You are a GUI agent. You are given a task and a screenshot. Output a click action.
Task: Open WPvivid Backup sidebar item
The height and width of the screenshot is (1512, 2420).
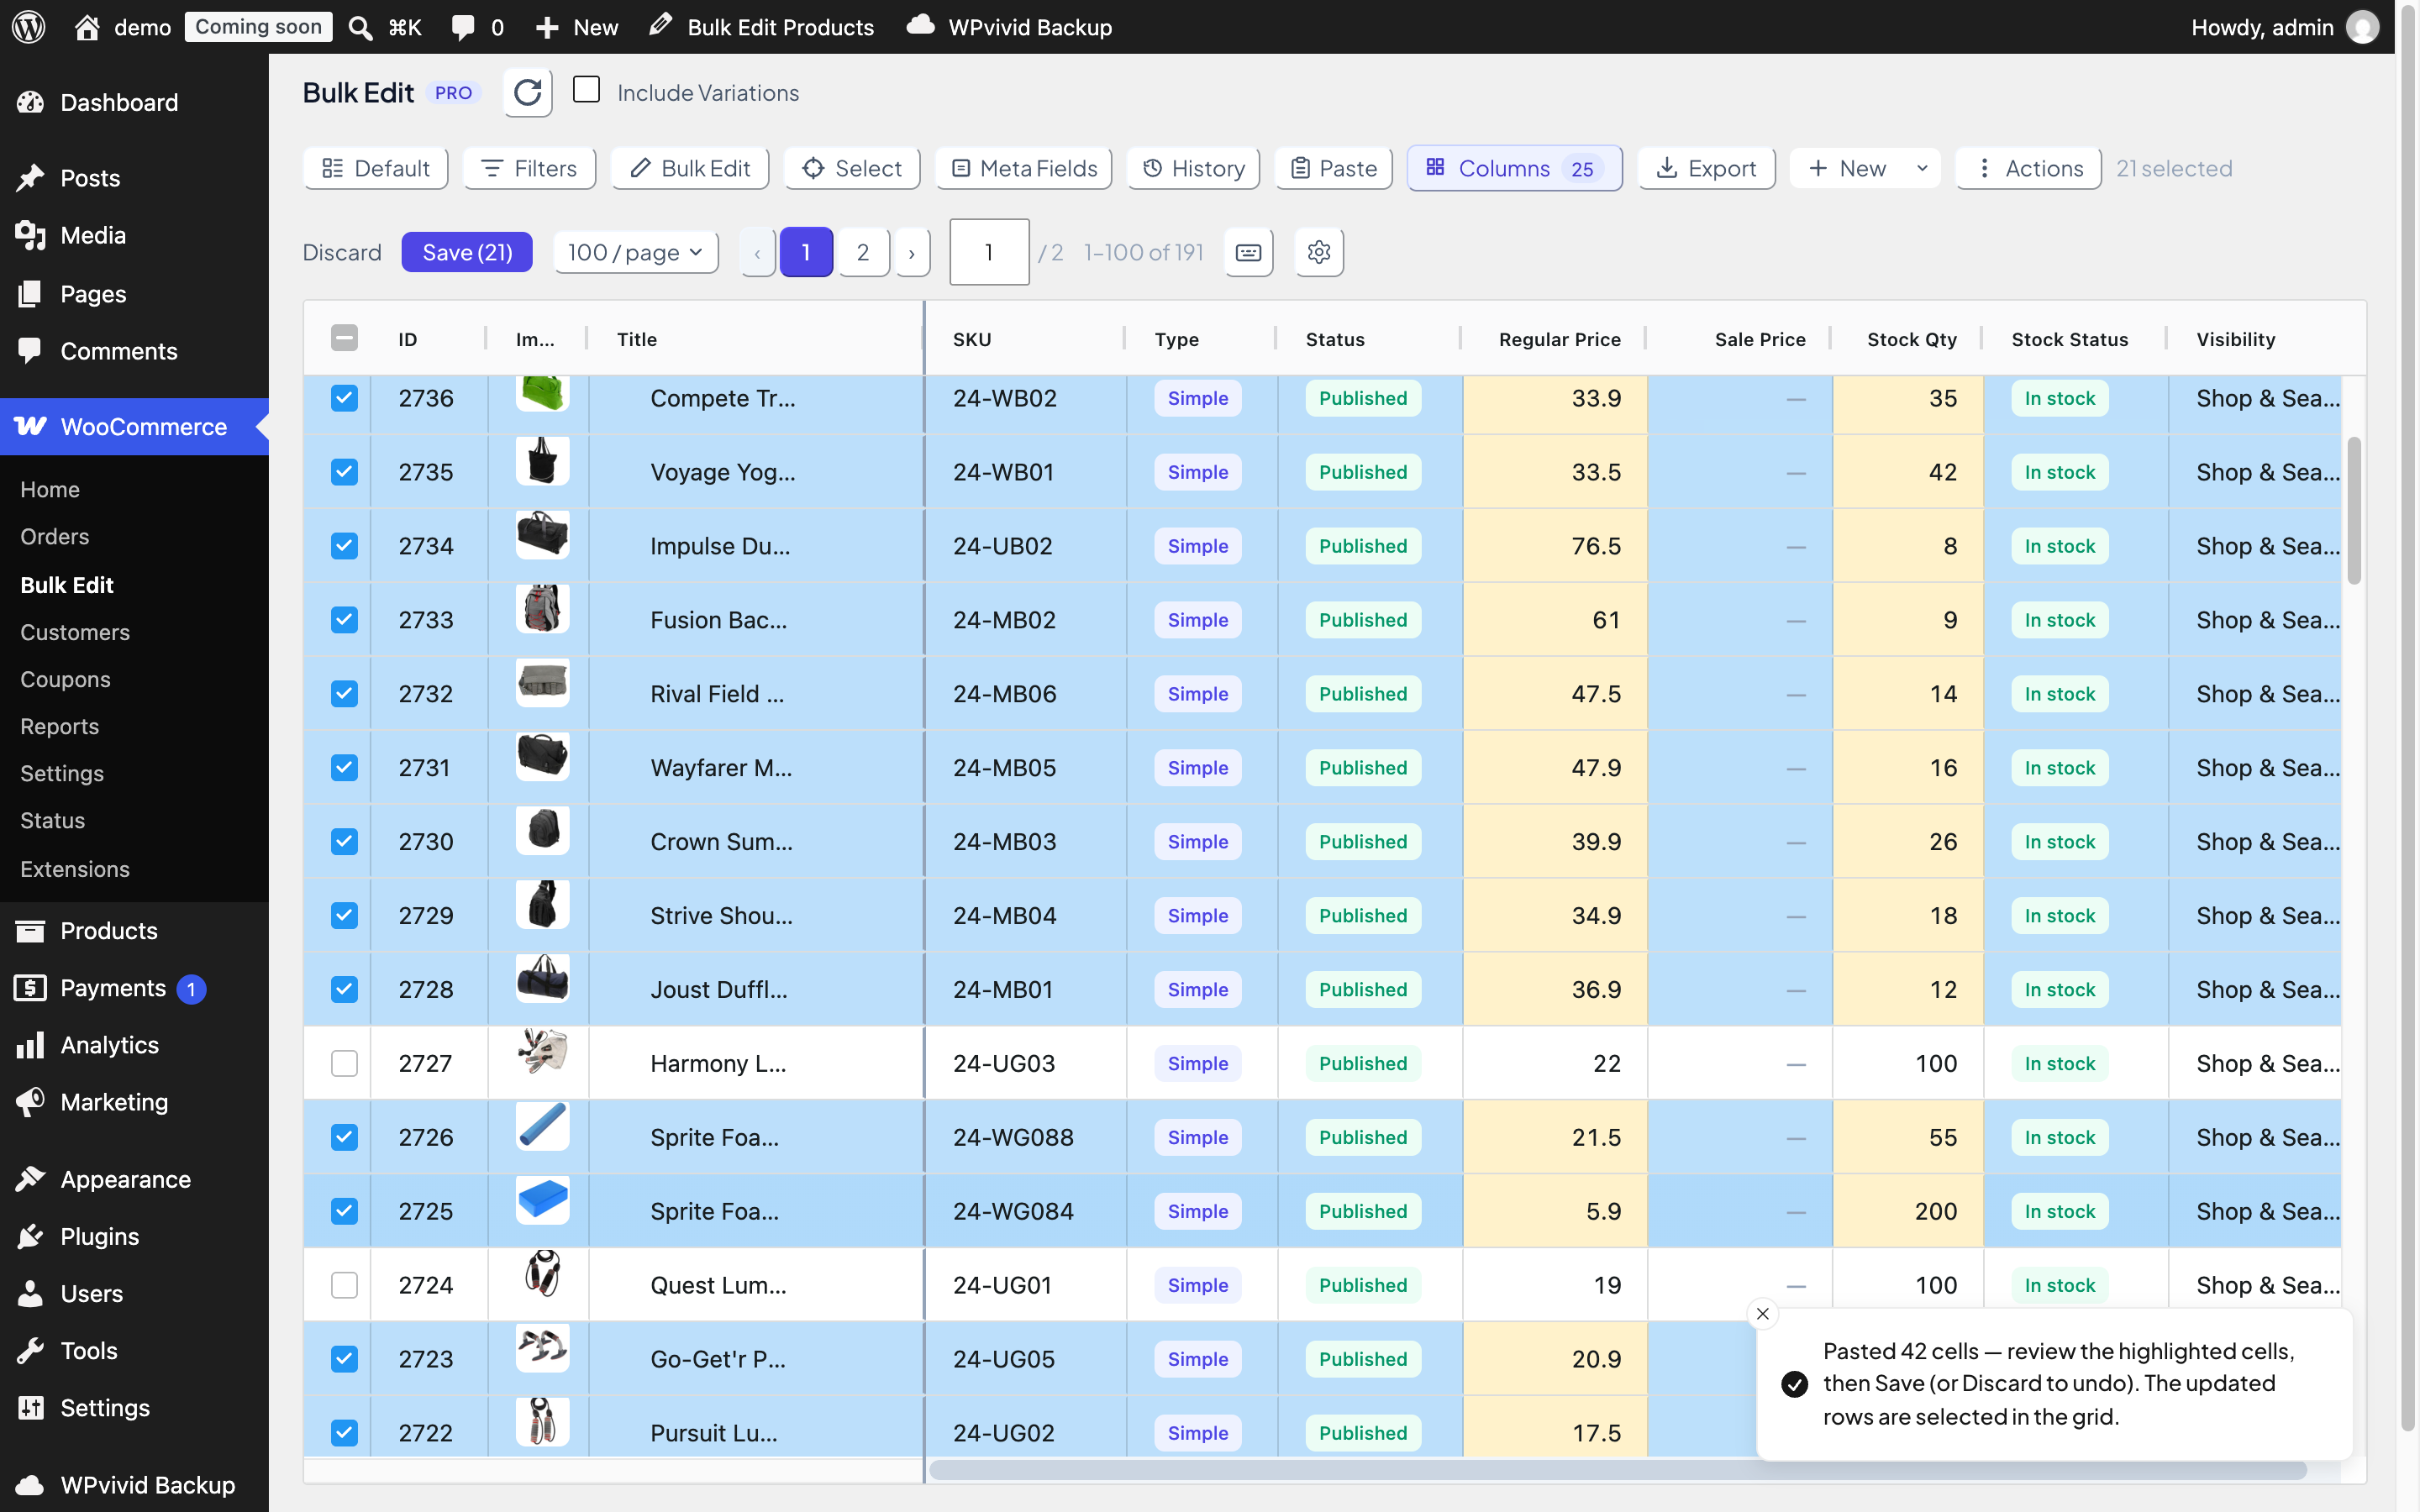pos(134,1485)
